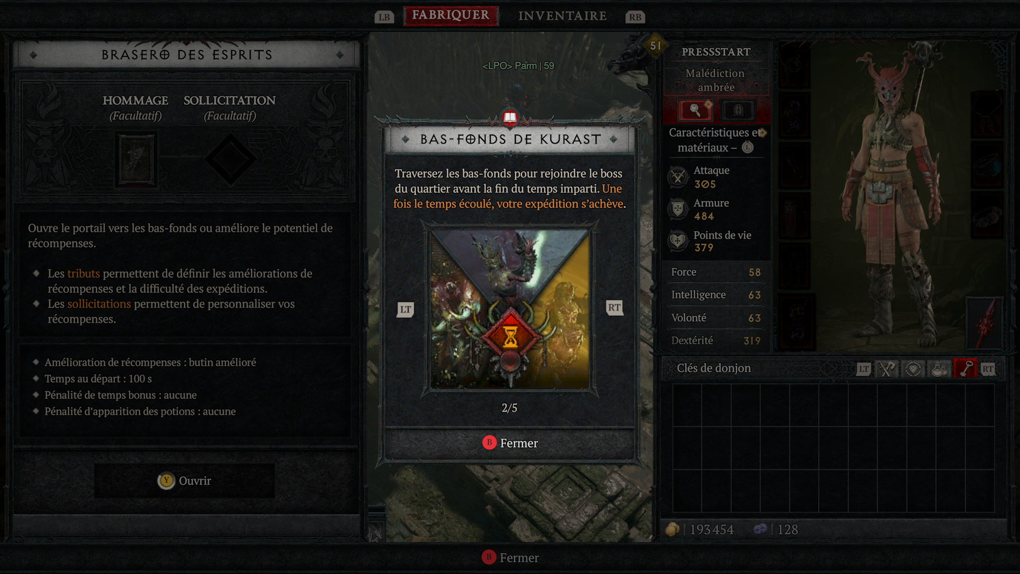Viewport: 1020px width, 574px height.
Task: Click the weapon slot with red spear
Action: [x=985, y=323]
